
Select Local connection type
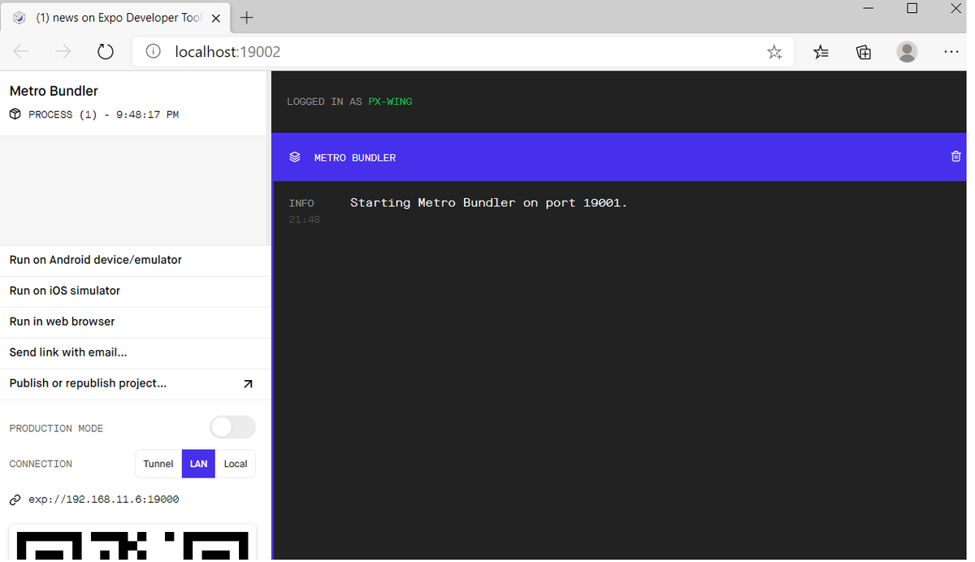pos(236,464)
